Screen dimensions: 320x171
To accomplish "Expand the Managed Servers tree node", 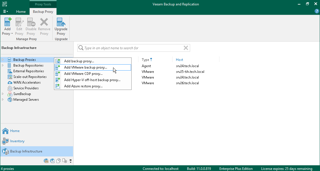I will pyautogui.click(x=3, y=100).
